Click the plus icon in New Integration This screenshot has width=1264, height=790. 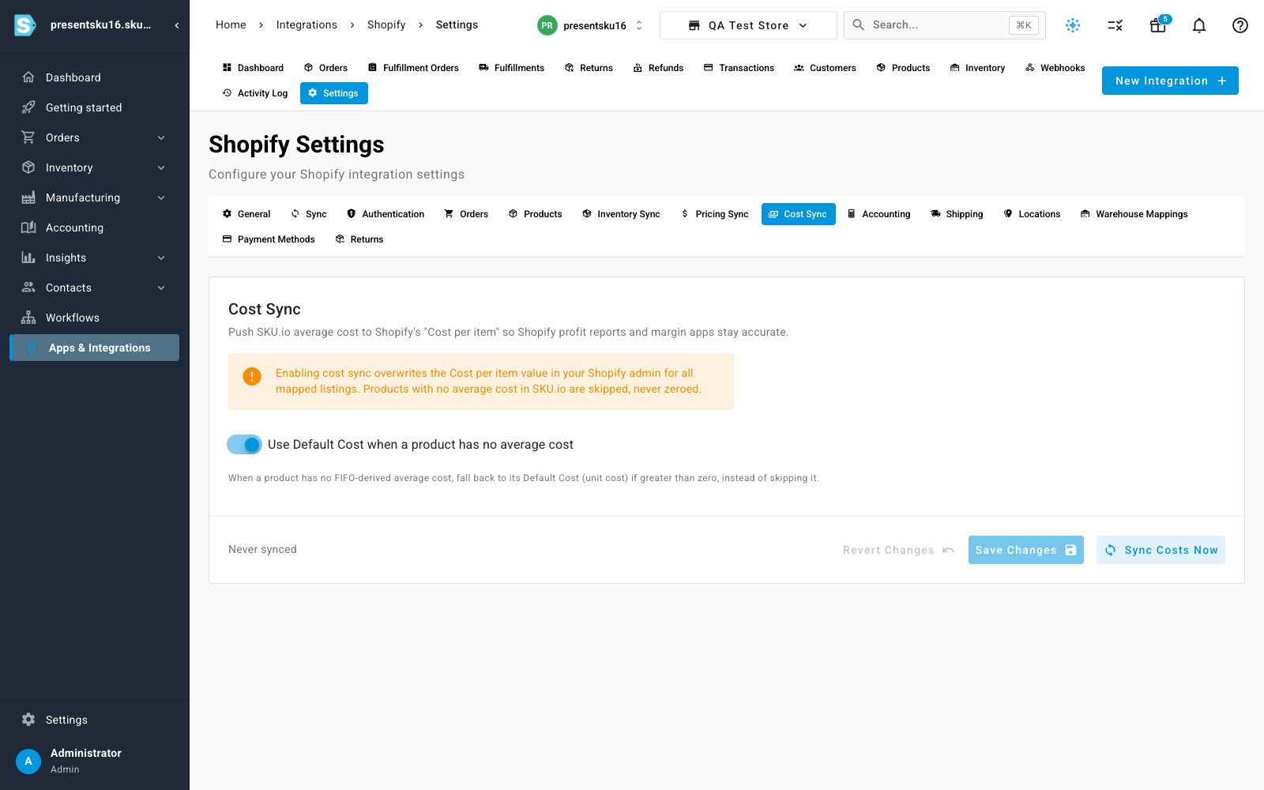(1222, 81)
